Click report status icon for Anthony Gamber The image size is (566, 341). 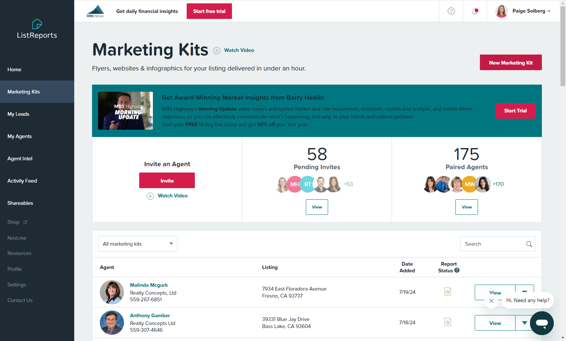tap(448, 322)
